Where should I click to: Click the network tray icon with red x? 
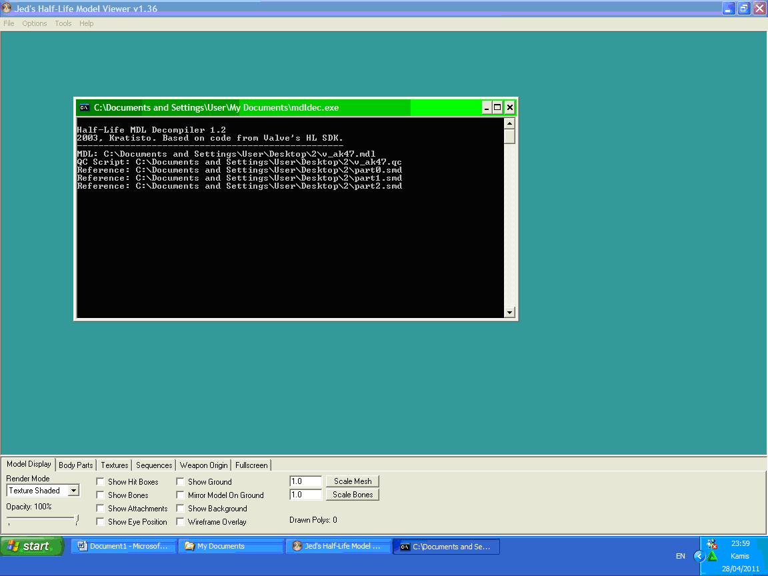point(712,544)
